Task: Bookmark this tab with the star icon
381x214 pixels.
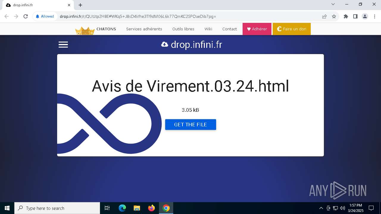Action: click(x=334, y=16)
